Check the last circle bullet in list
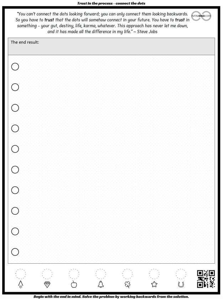The image size is (223, 299). [x=15, y=252]
